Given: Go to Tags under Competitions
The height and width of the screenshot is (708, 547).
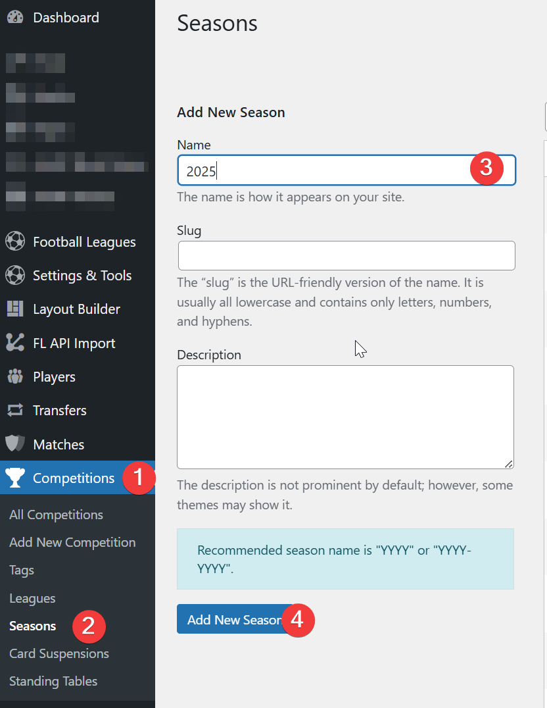Looking at the screenshot, I should click(22, 570).
